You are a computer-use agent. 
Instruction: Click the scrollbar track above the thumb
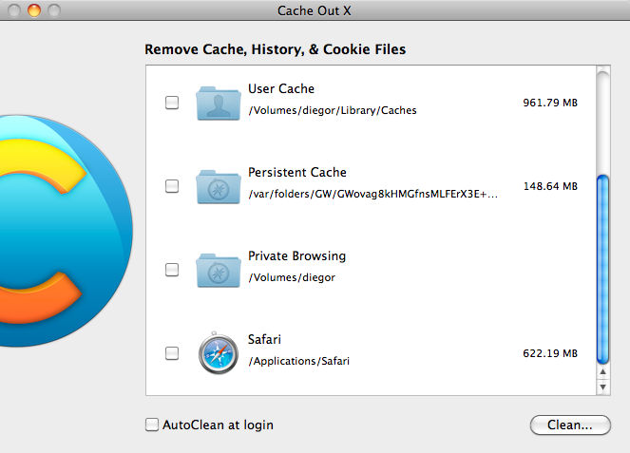[602, 121]
